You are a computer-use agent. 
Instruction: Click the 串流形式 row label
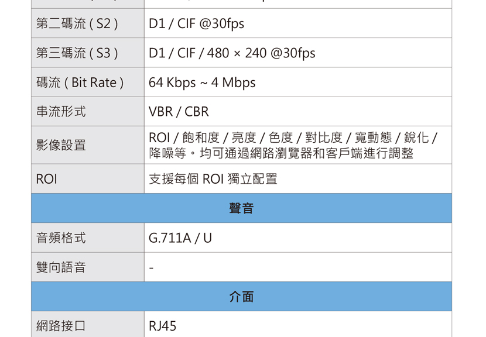tap(61, 112)
